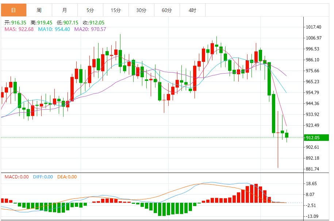
Task: Click the -13.09 MACD axis label
Action: [311, 216]
